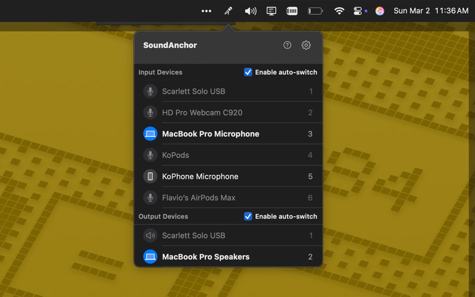
Task: Click the MacBook Pro Microphone laptop icon
Action: point(150,133)
